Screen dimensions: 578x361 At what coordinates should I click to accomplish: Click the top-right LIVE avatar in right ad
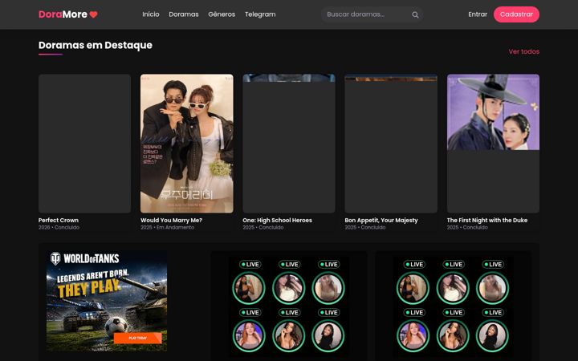492,288
